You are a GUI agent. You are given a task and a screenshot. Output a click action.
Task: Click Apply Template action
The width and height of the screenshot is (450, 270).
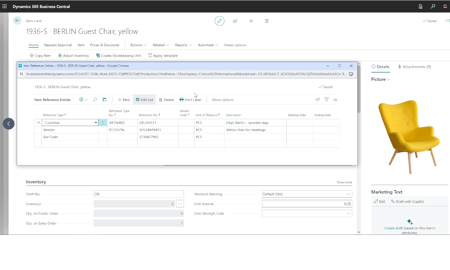(163, 56)
